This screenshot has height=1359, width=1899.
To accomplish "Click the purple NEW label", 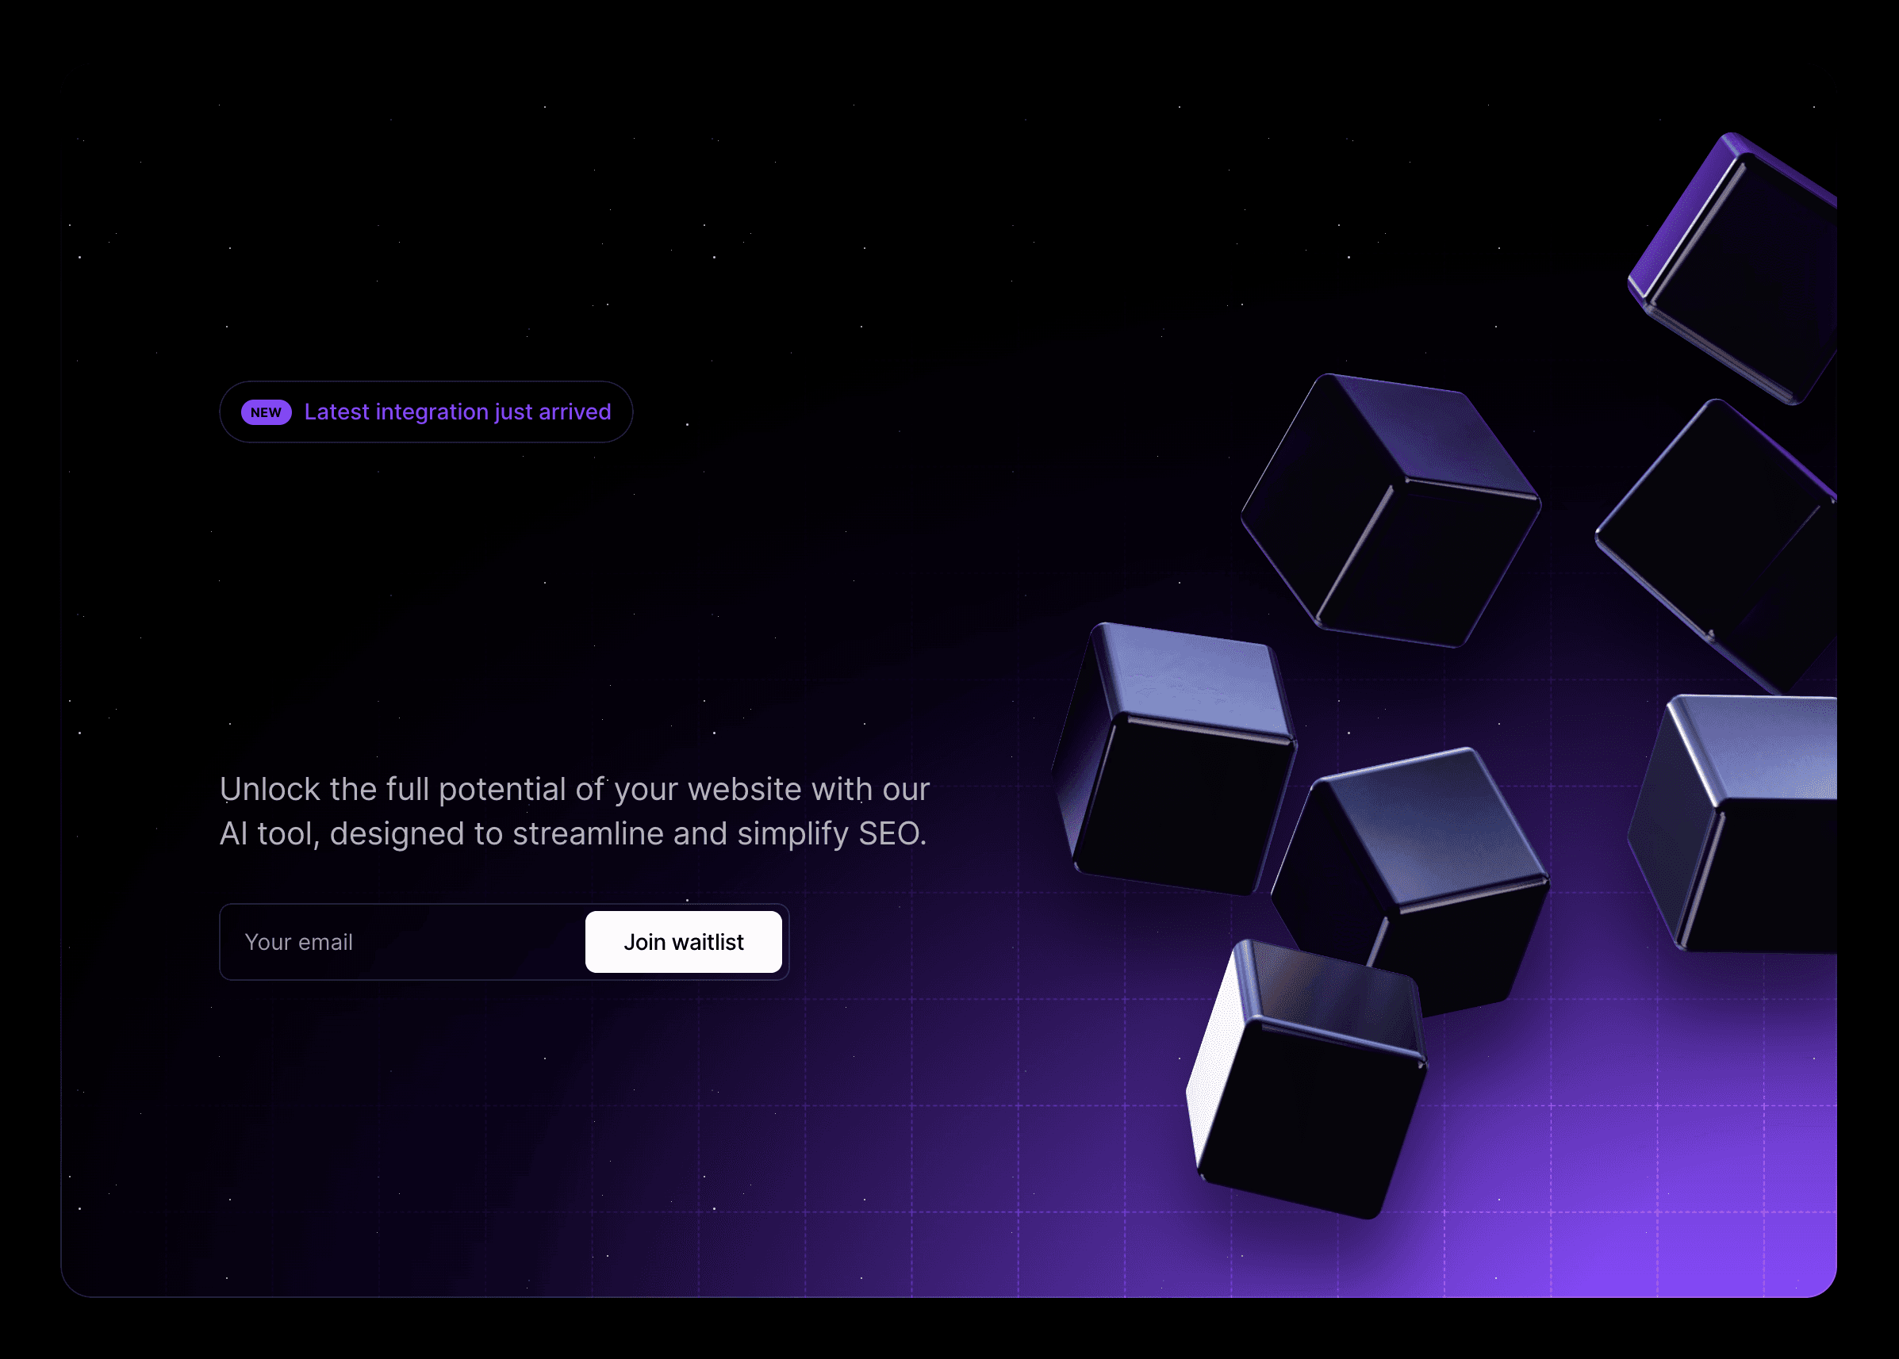I will (x=266, y=412).
